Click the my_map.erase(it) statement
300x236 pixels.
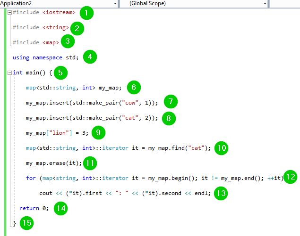point(54,163)
